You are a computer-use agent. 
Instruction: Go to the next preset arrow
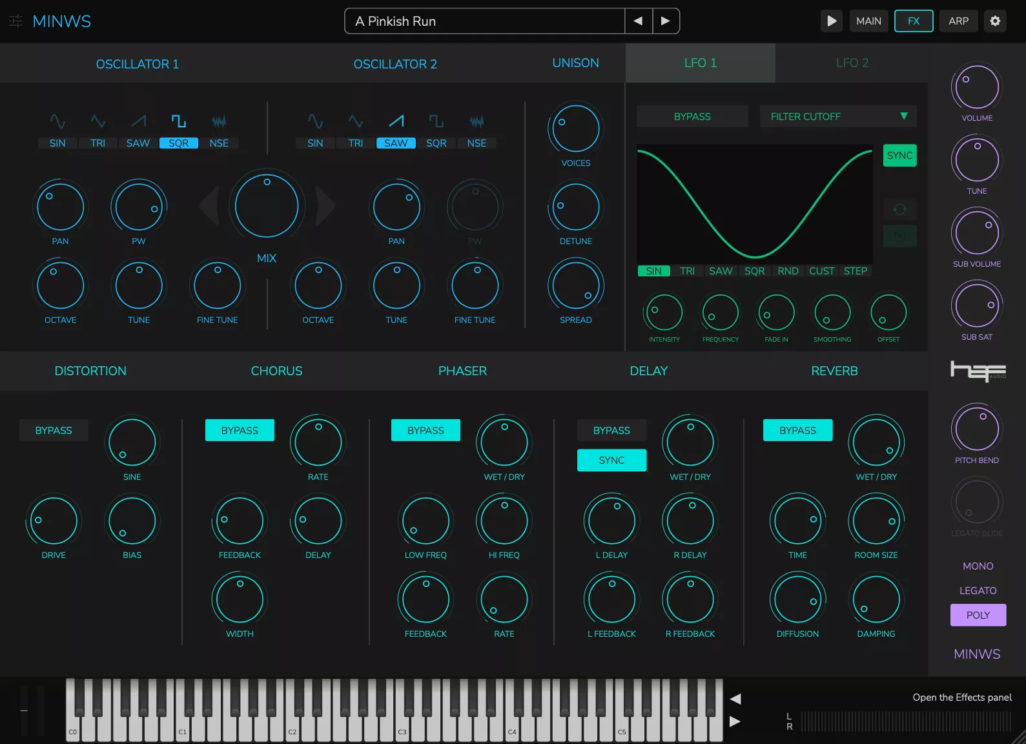pyautogui.click(x=666, y=21)
